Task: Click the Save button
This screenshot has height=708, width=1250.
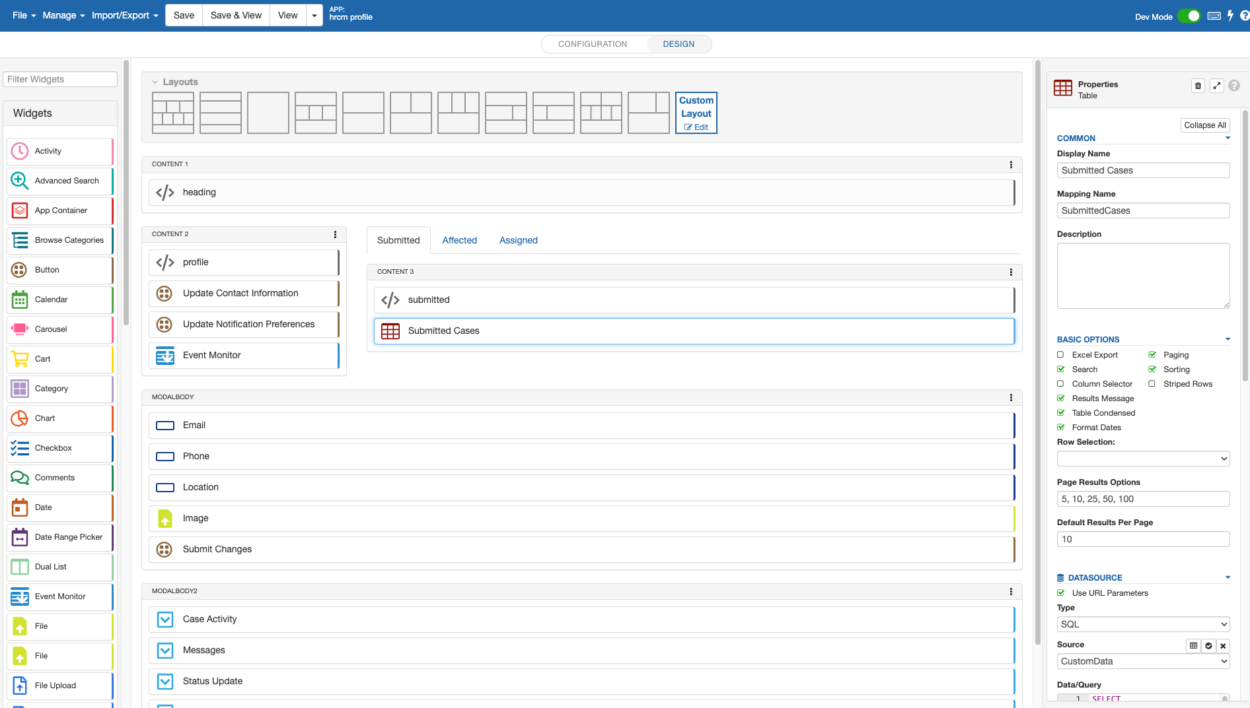Action: [184, 15]
